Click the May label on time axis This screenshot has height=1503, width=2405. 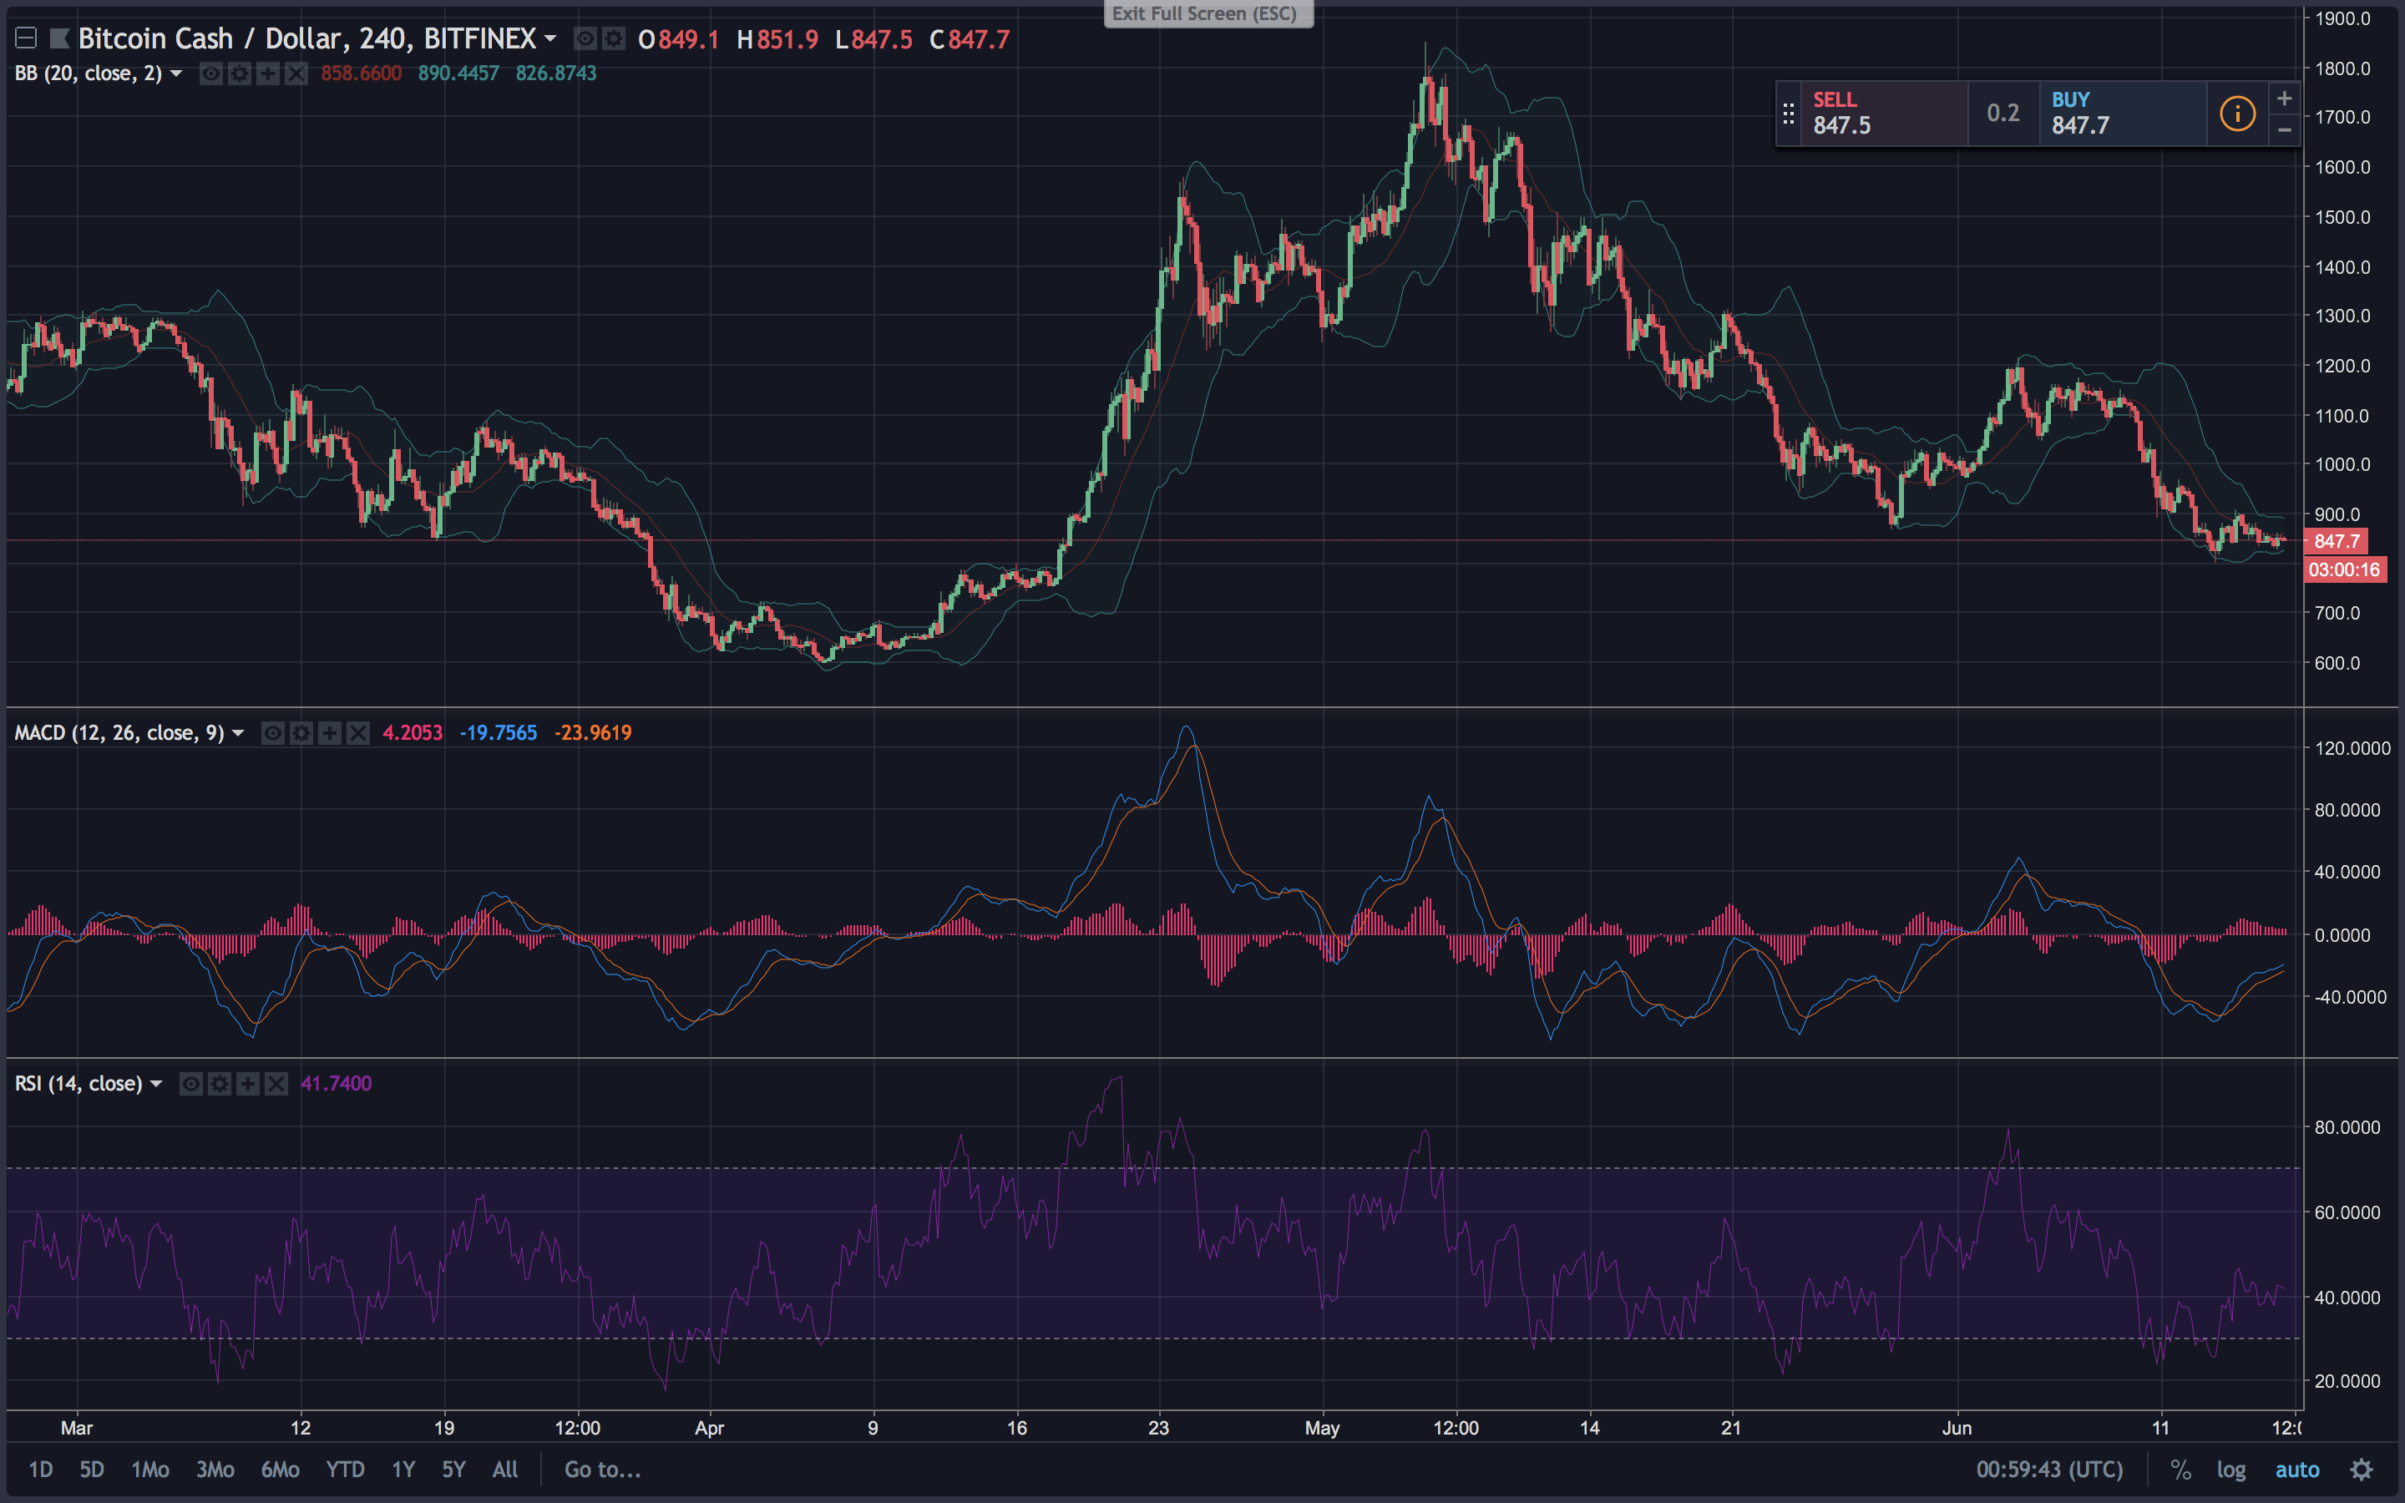click(x=1322, y=1428)
